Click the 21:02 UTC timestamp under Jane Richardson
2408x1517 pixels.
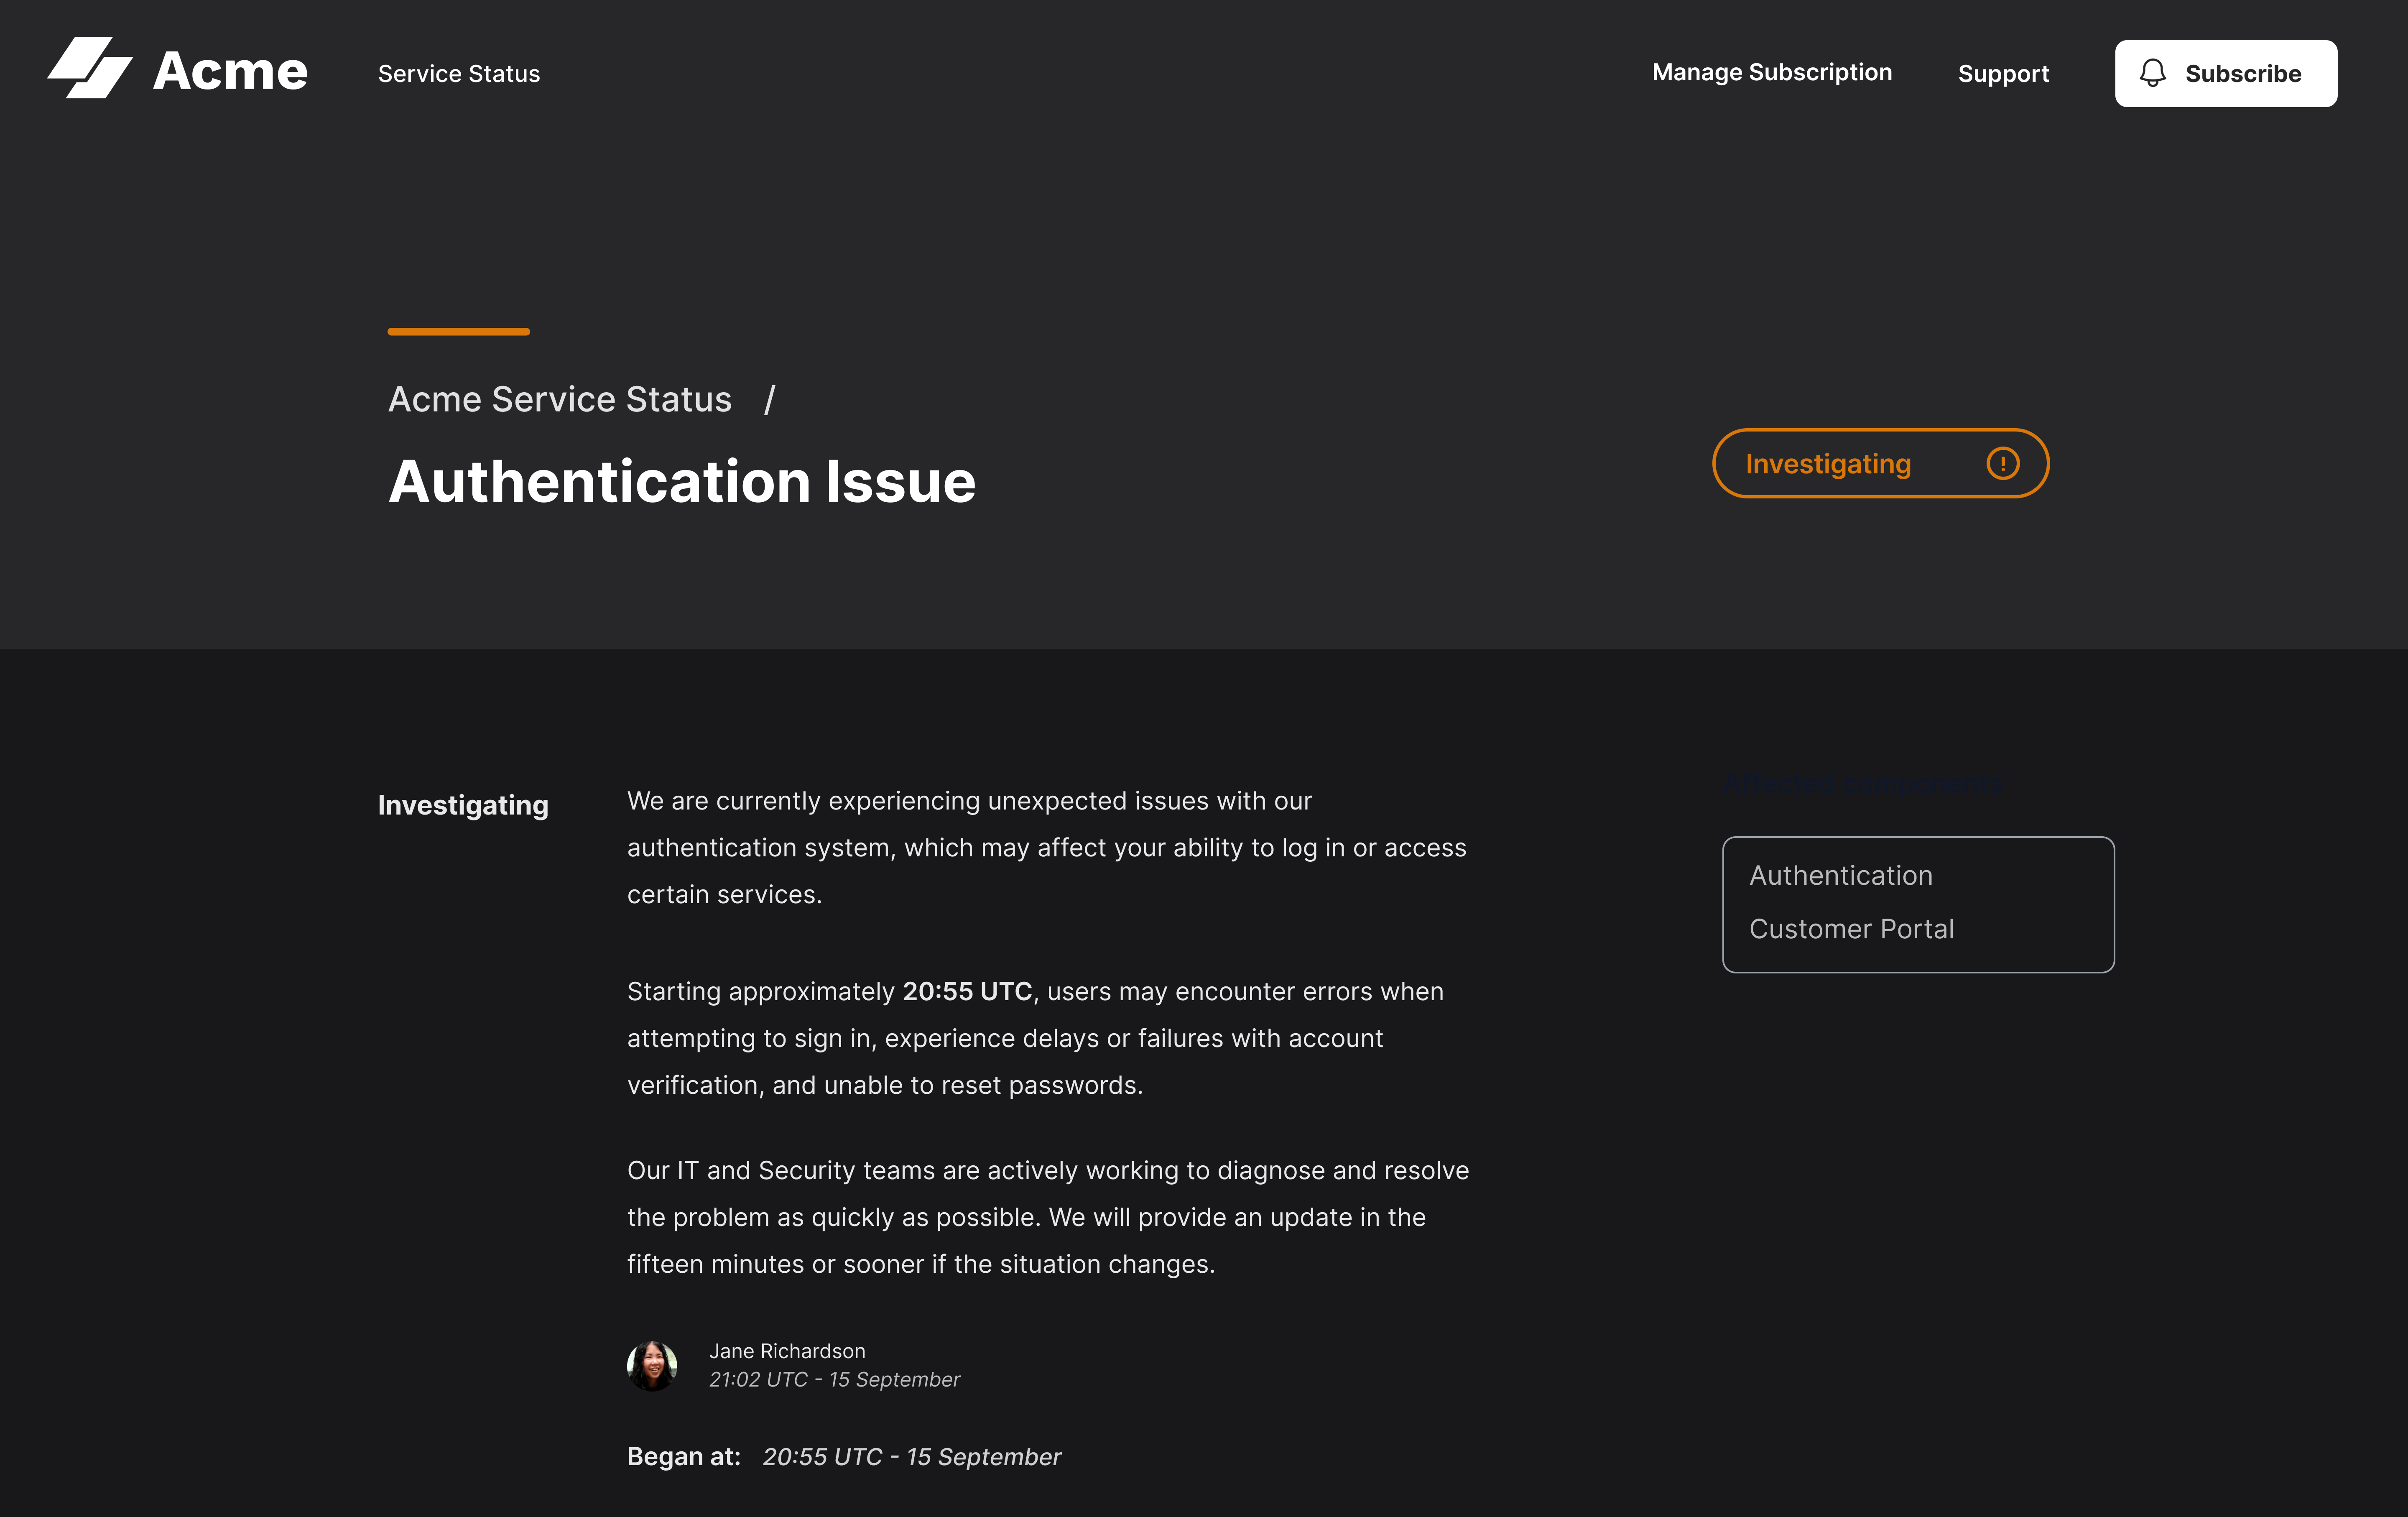[x=834, y=1379]
